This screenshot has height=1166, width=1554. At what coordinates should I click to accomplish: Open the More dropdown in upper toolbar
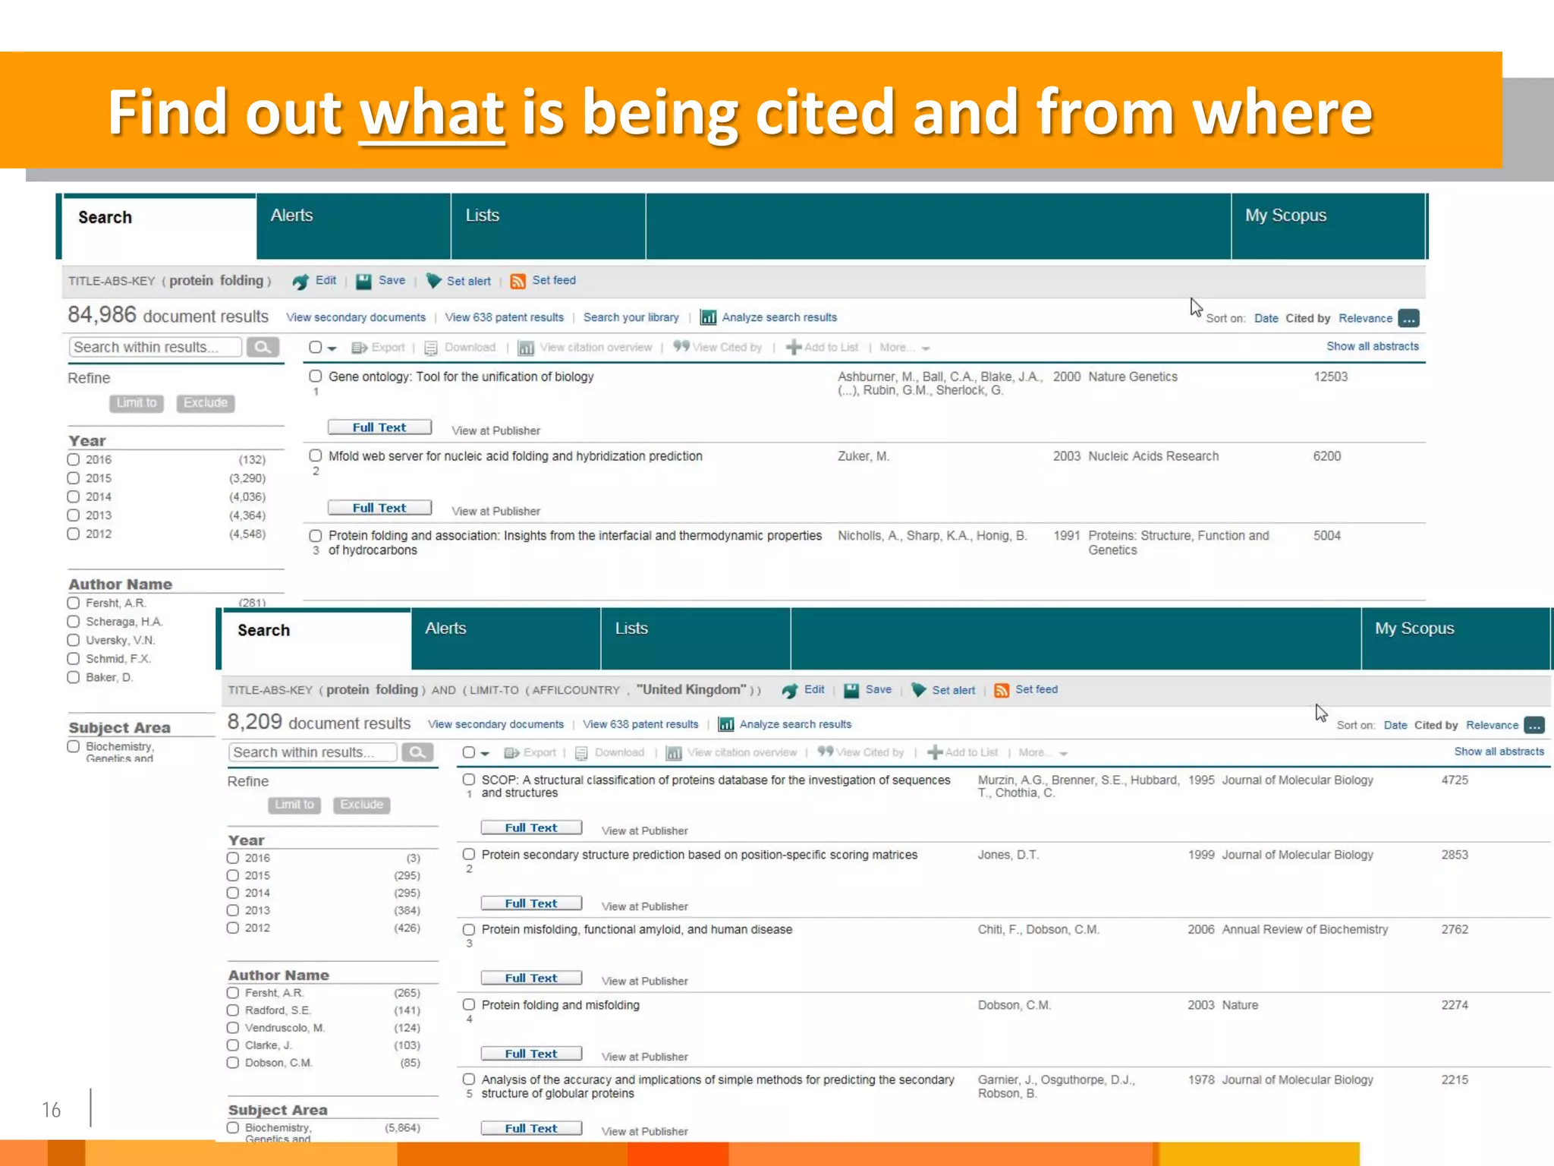point(904,348)
